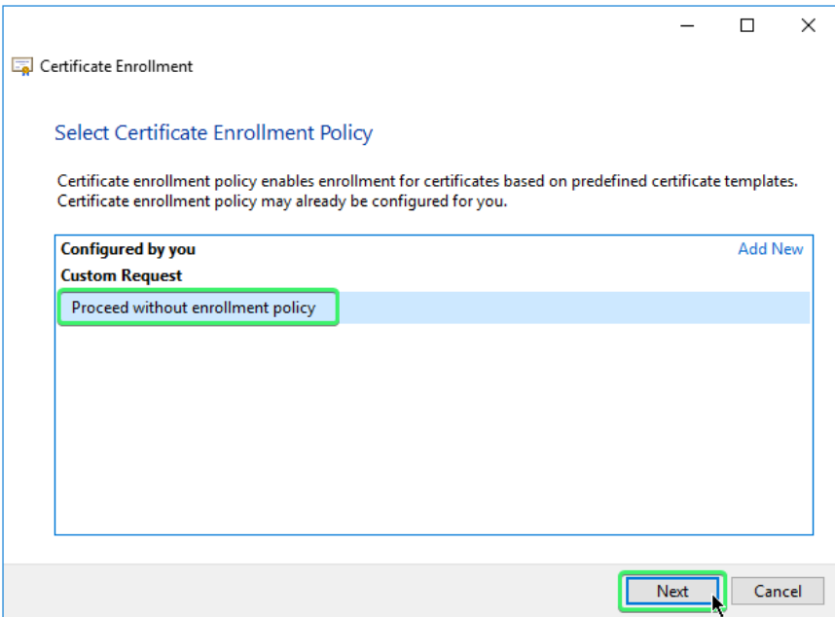835x617 pixels.
Task: Click the Custom Request heading
Action: coord(122,275)
